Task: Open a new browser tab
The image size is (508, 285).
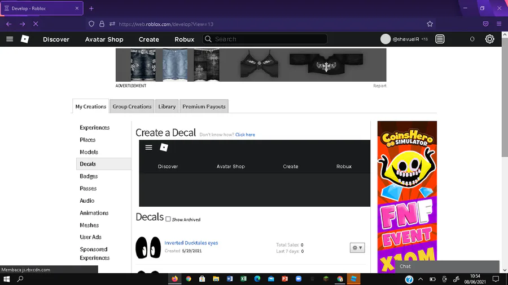Action: [91, 8]
